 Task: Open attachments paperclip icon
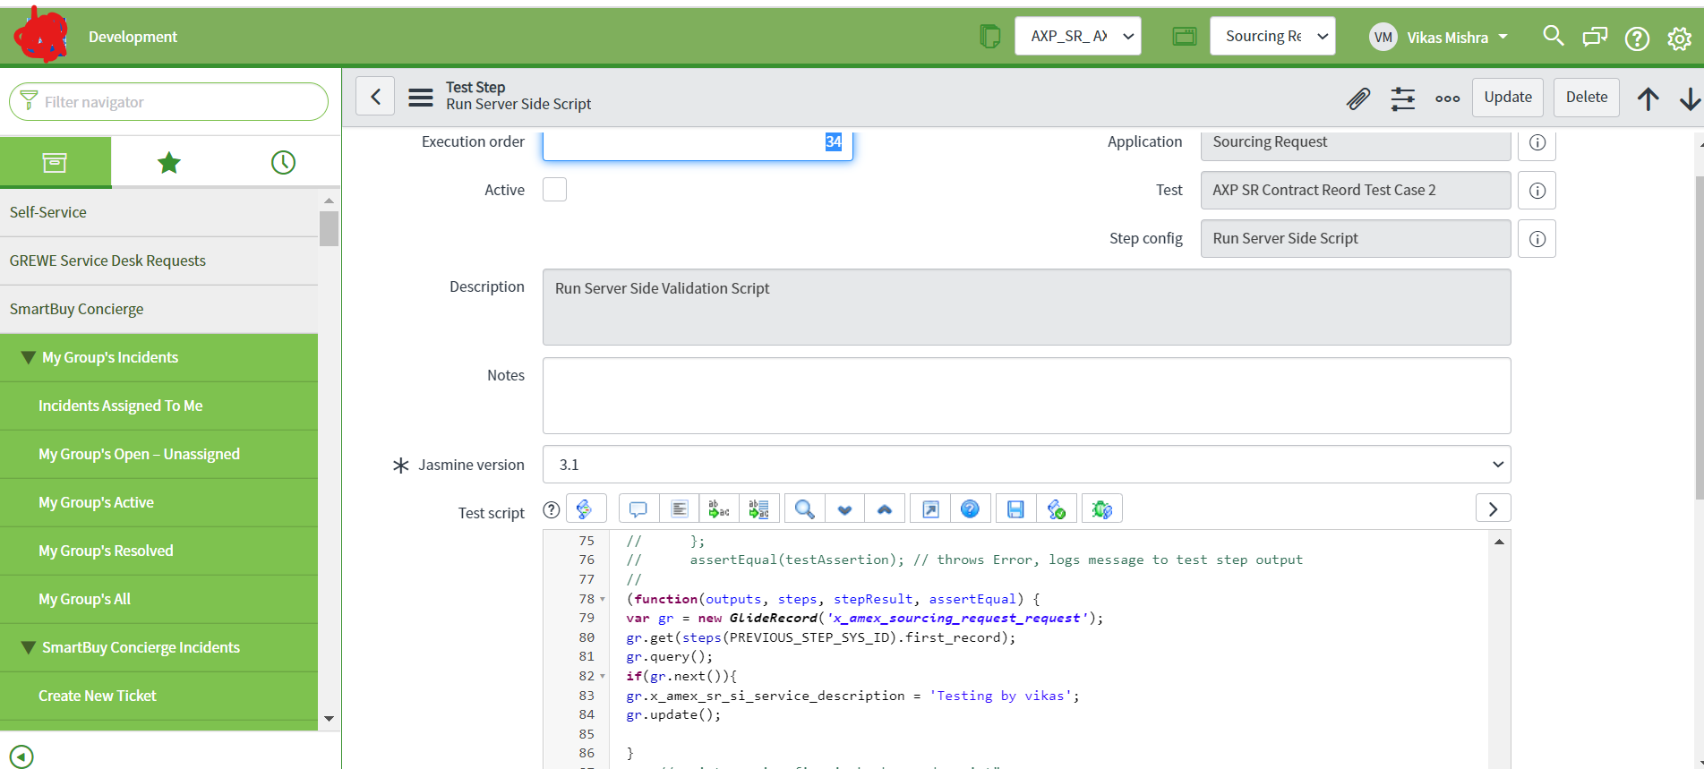point(1358,98)
